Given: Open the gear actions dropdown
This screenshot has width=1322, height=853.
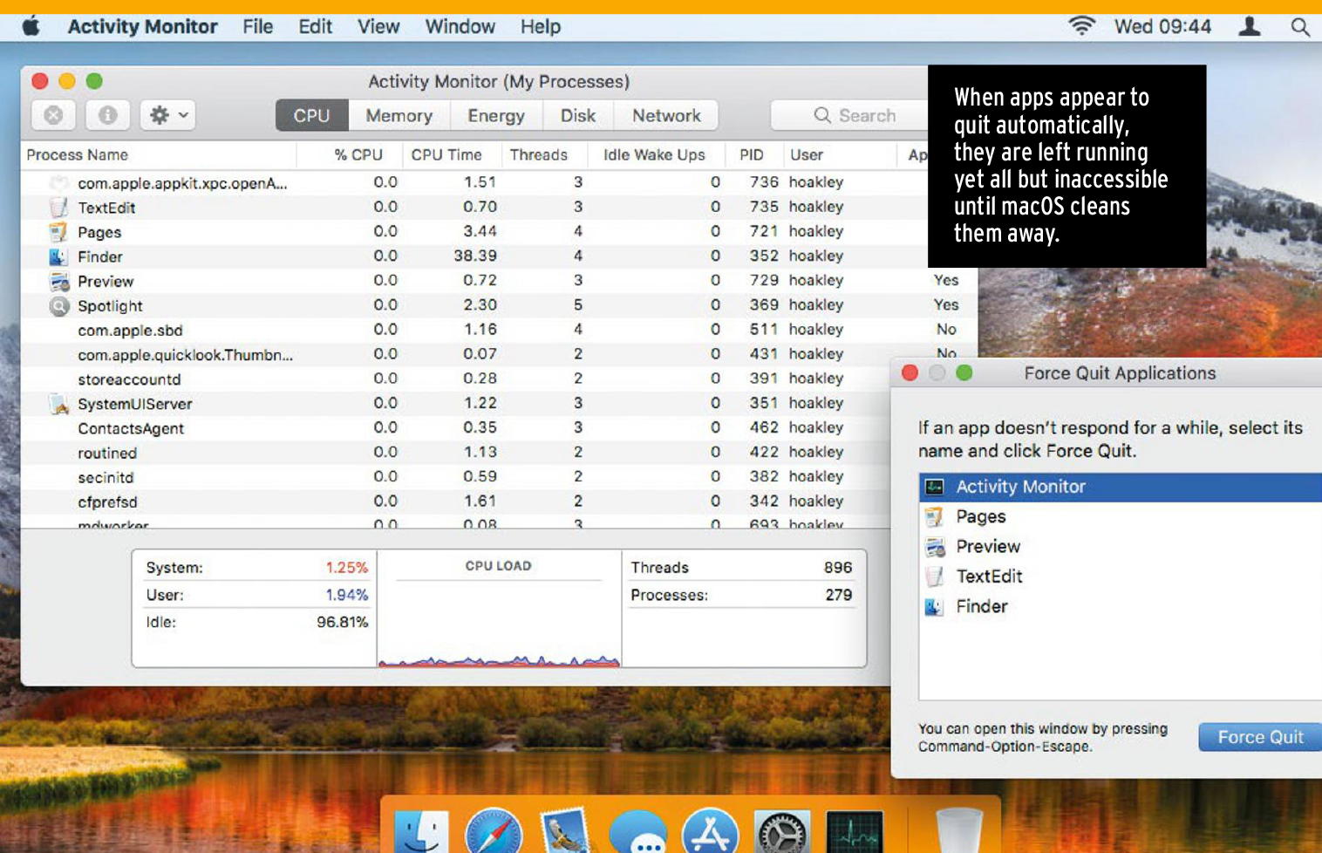Looking at the screenshot, I should pyautogui.click(x=168, y=115).
